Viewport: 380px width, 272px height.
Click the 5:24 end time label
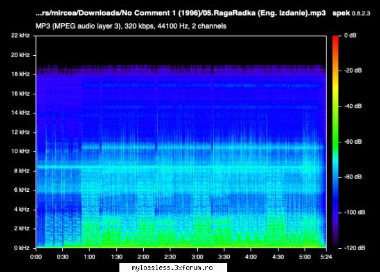326,257
